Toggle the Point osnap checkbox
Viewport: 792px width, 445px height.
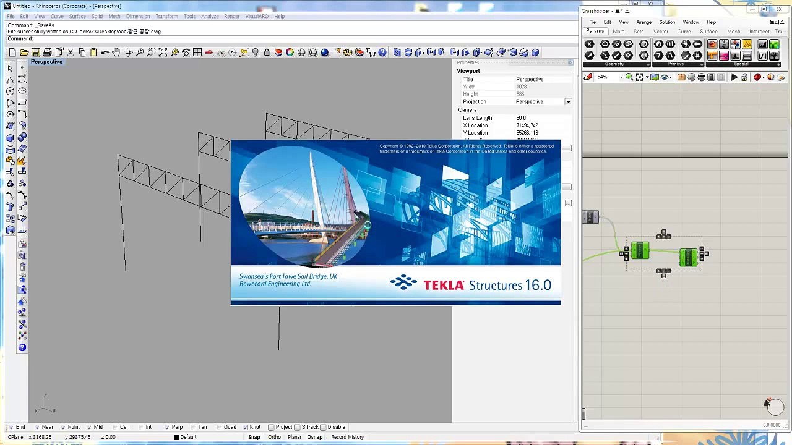click(63, 427)
